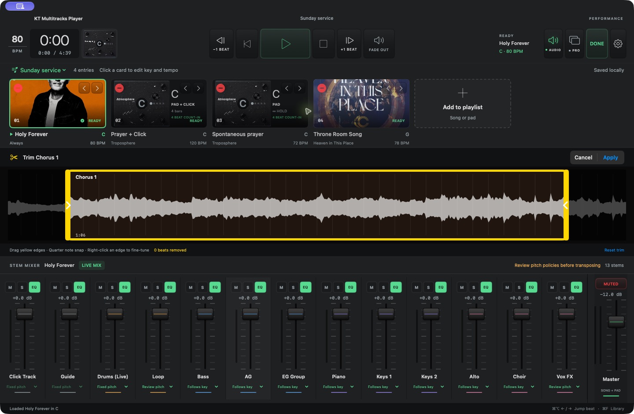This screenshot has height=414, width=634.
Task: Select the Throne Room Song card thumbnail
Action: pos(361,103)
